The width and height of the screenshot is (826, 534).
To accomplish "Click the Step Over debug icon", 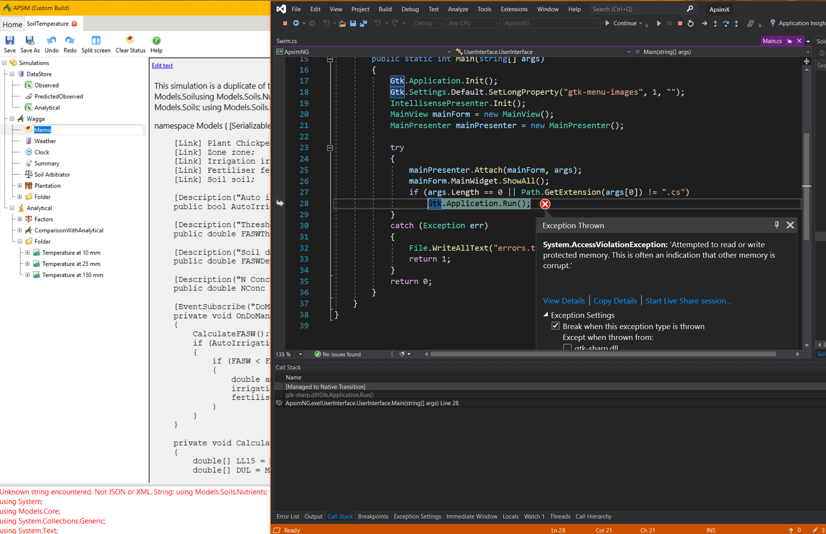I will 726,23.
